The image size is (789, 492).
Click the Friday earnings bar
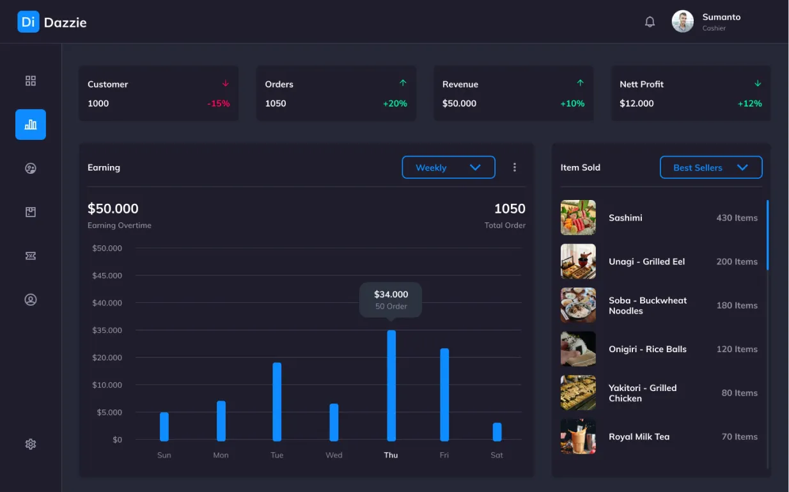click(444, 395)
